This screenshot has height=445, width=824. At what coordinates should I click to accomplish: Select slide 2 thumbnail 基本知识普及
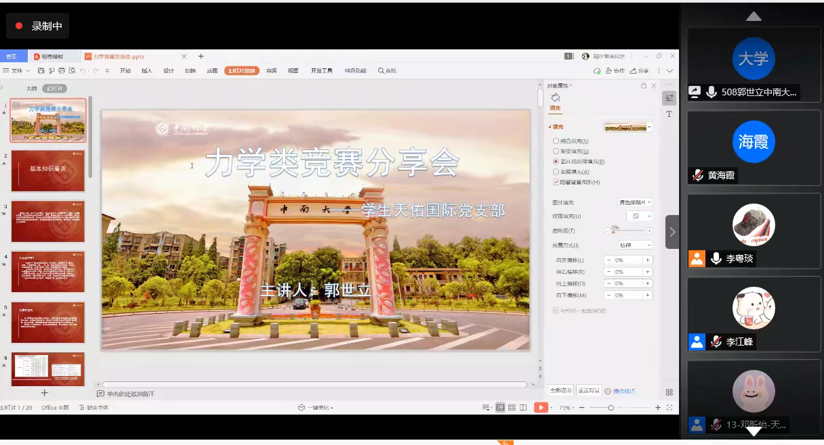(48, 171)
